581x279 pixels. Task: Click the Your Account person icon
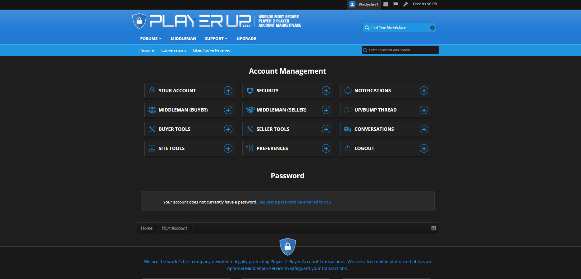click(152, 90)
